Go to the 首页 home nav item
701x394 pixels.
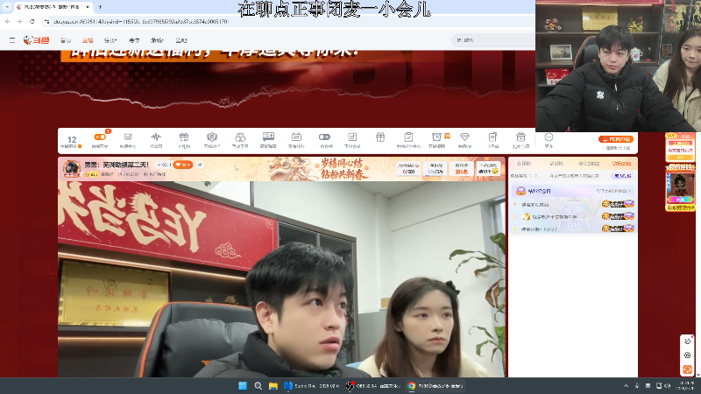[x=66, y=40]
